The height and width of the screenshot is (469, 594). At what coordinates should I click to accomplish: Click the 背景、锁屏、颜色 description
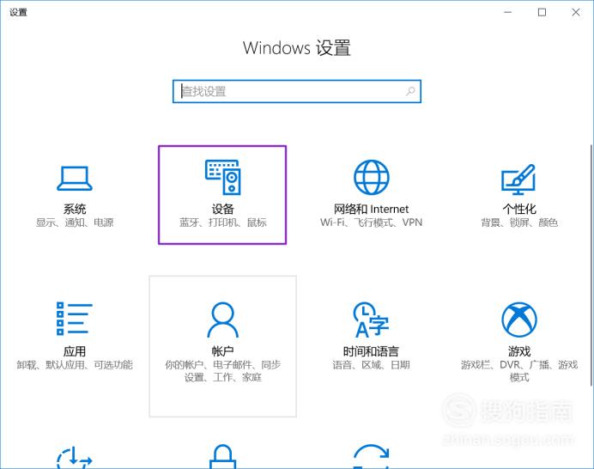(519, 222)
